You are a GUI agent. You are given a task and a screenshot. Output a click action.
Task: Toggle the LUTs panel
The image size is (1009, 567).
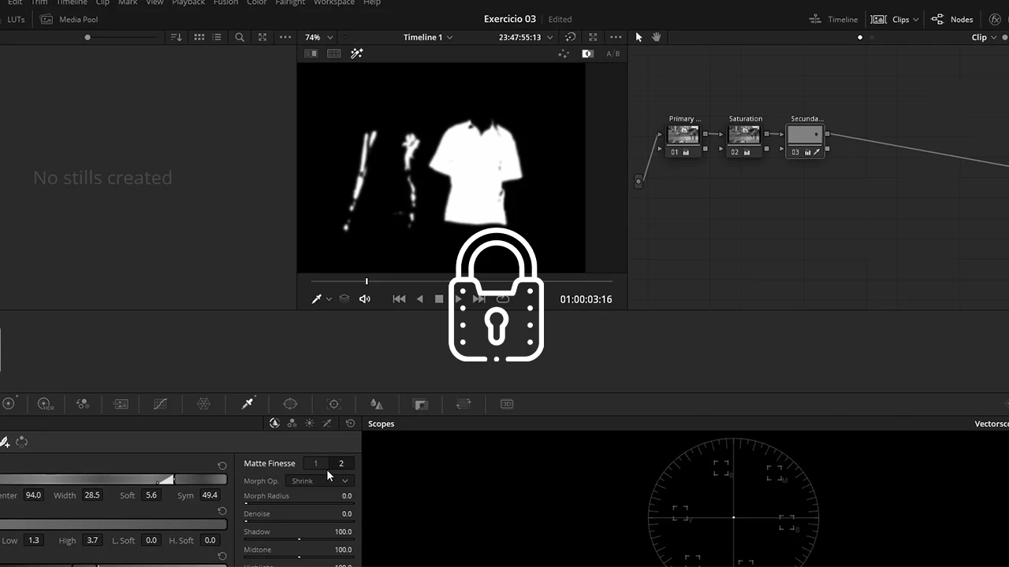15,19
